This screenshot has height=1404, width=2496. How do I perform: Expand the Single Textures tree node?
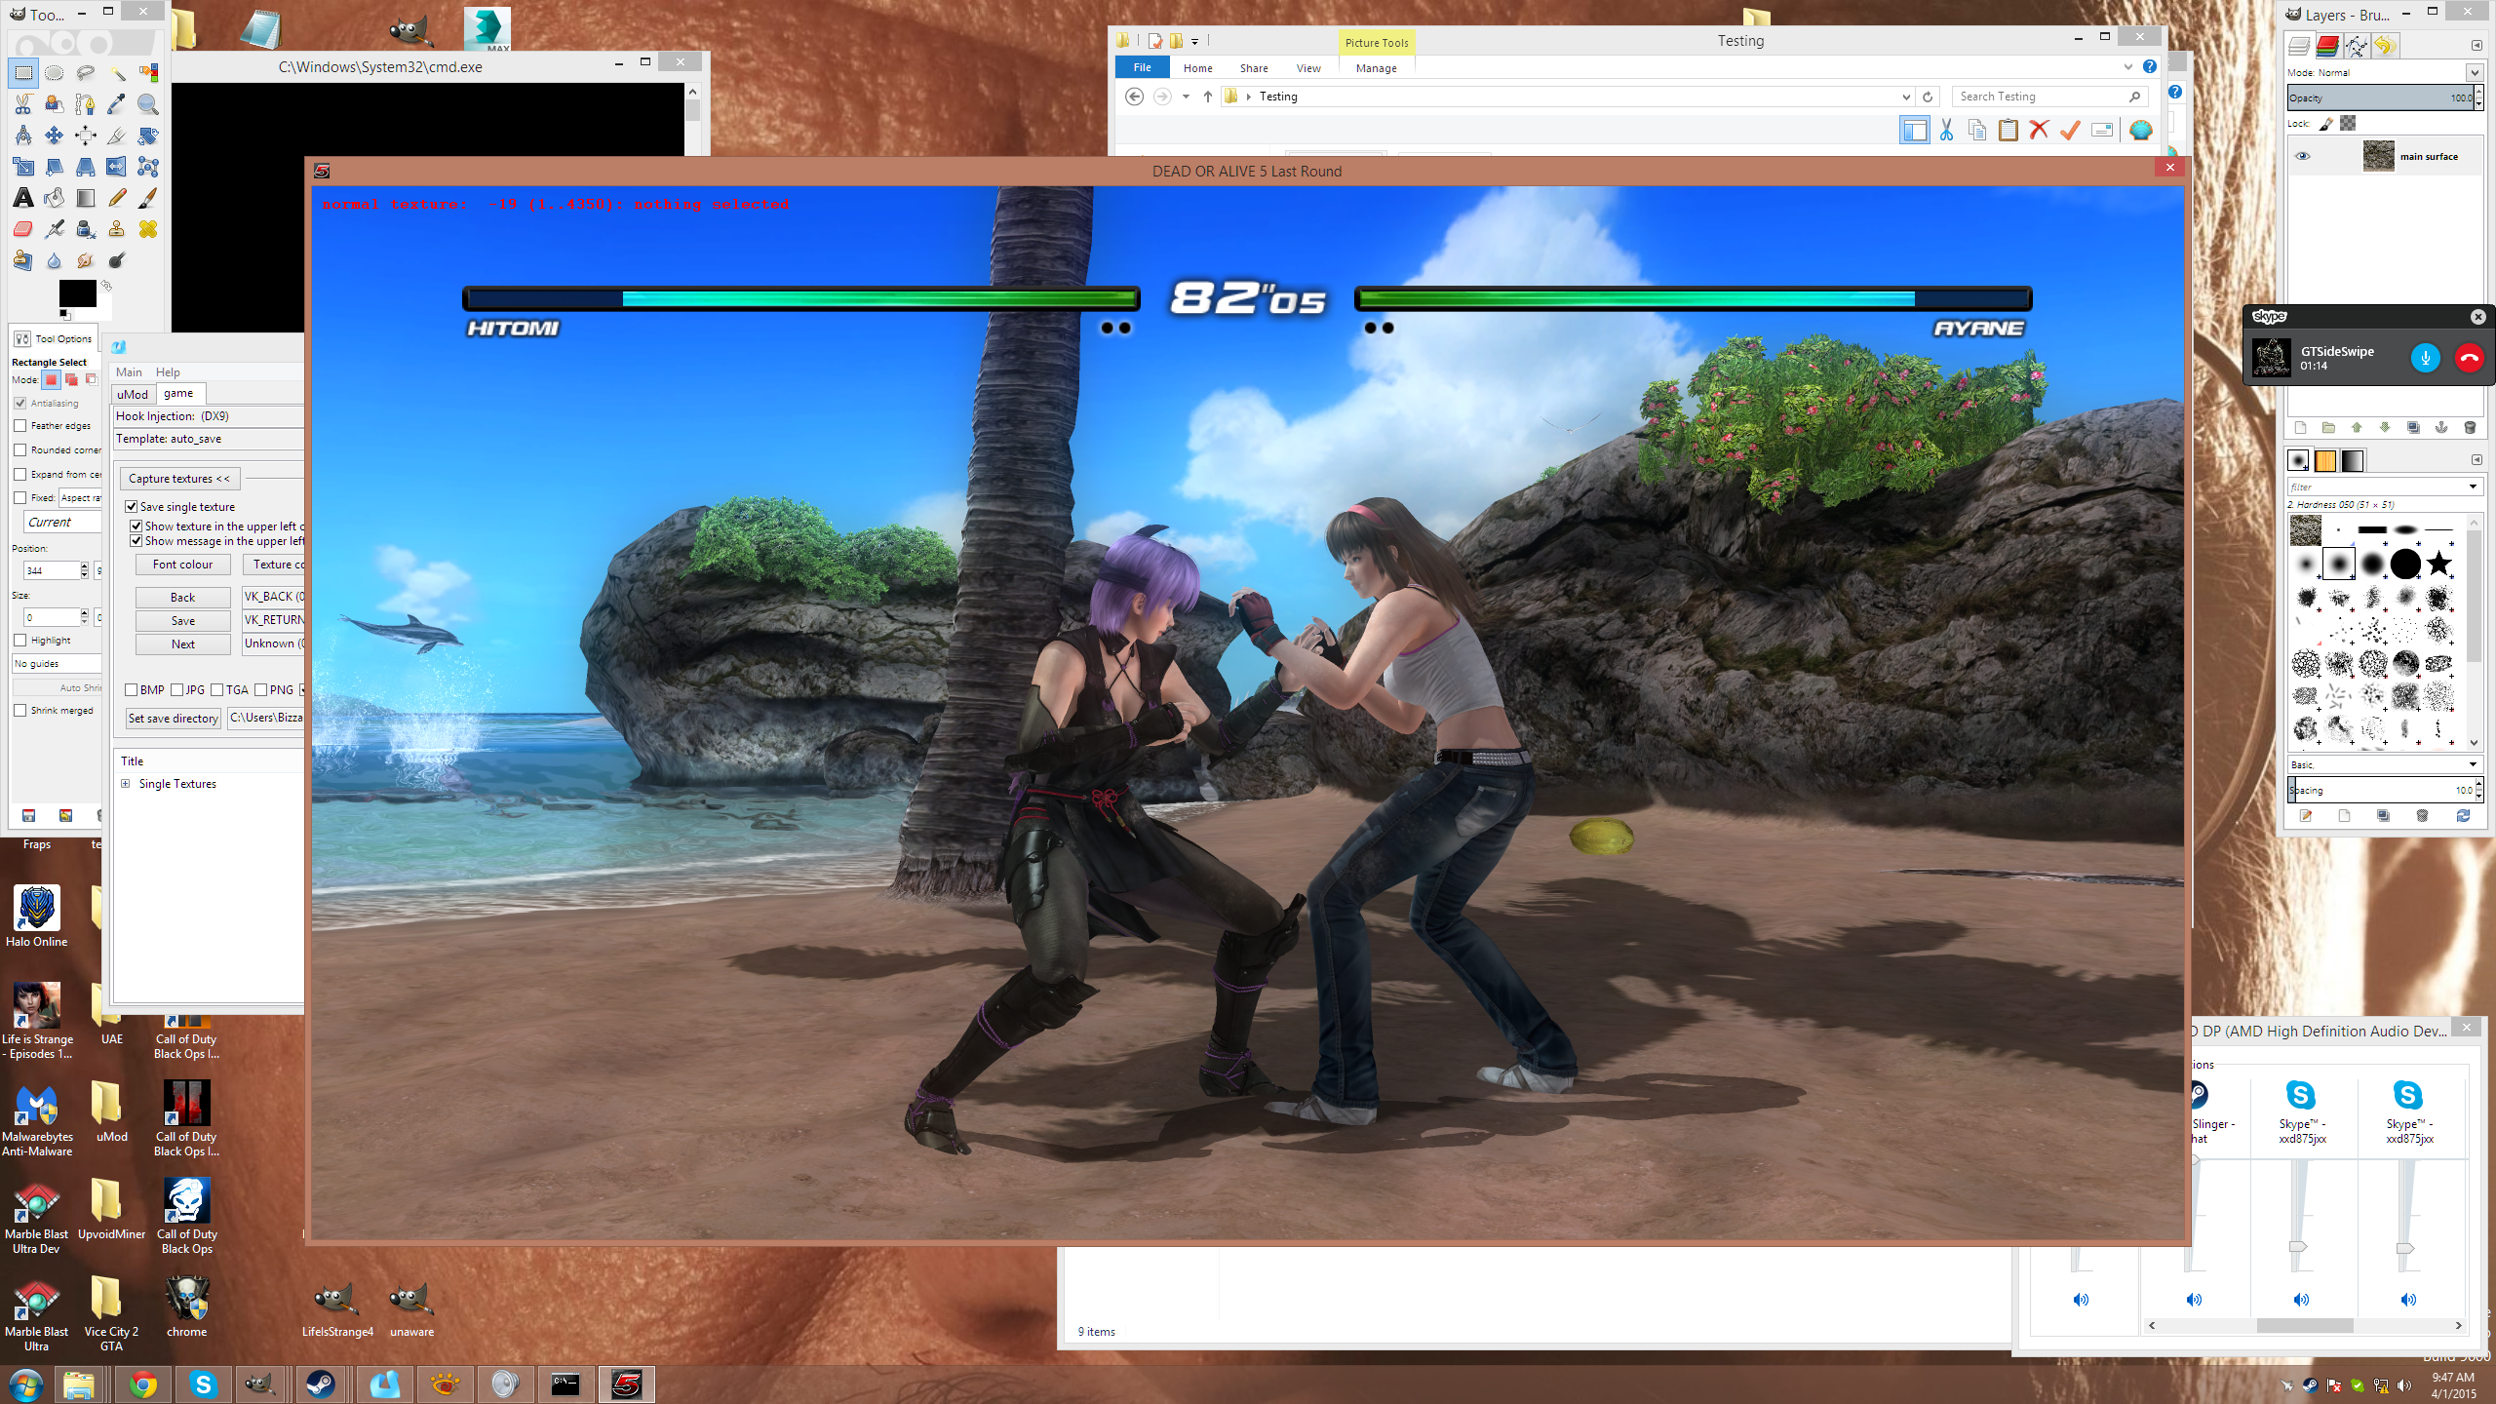[x=126, y=784]
